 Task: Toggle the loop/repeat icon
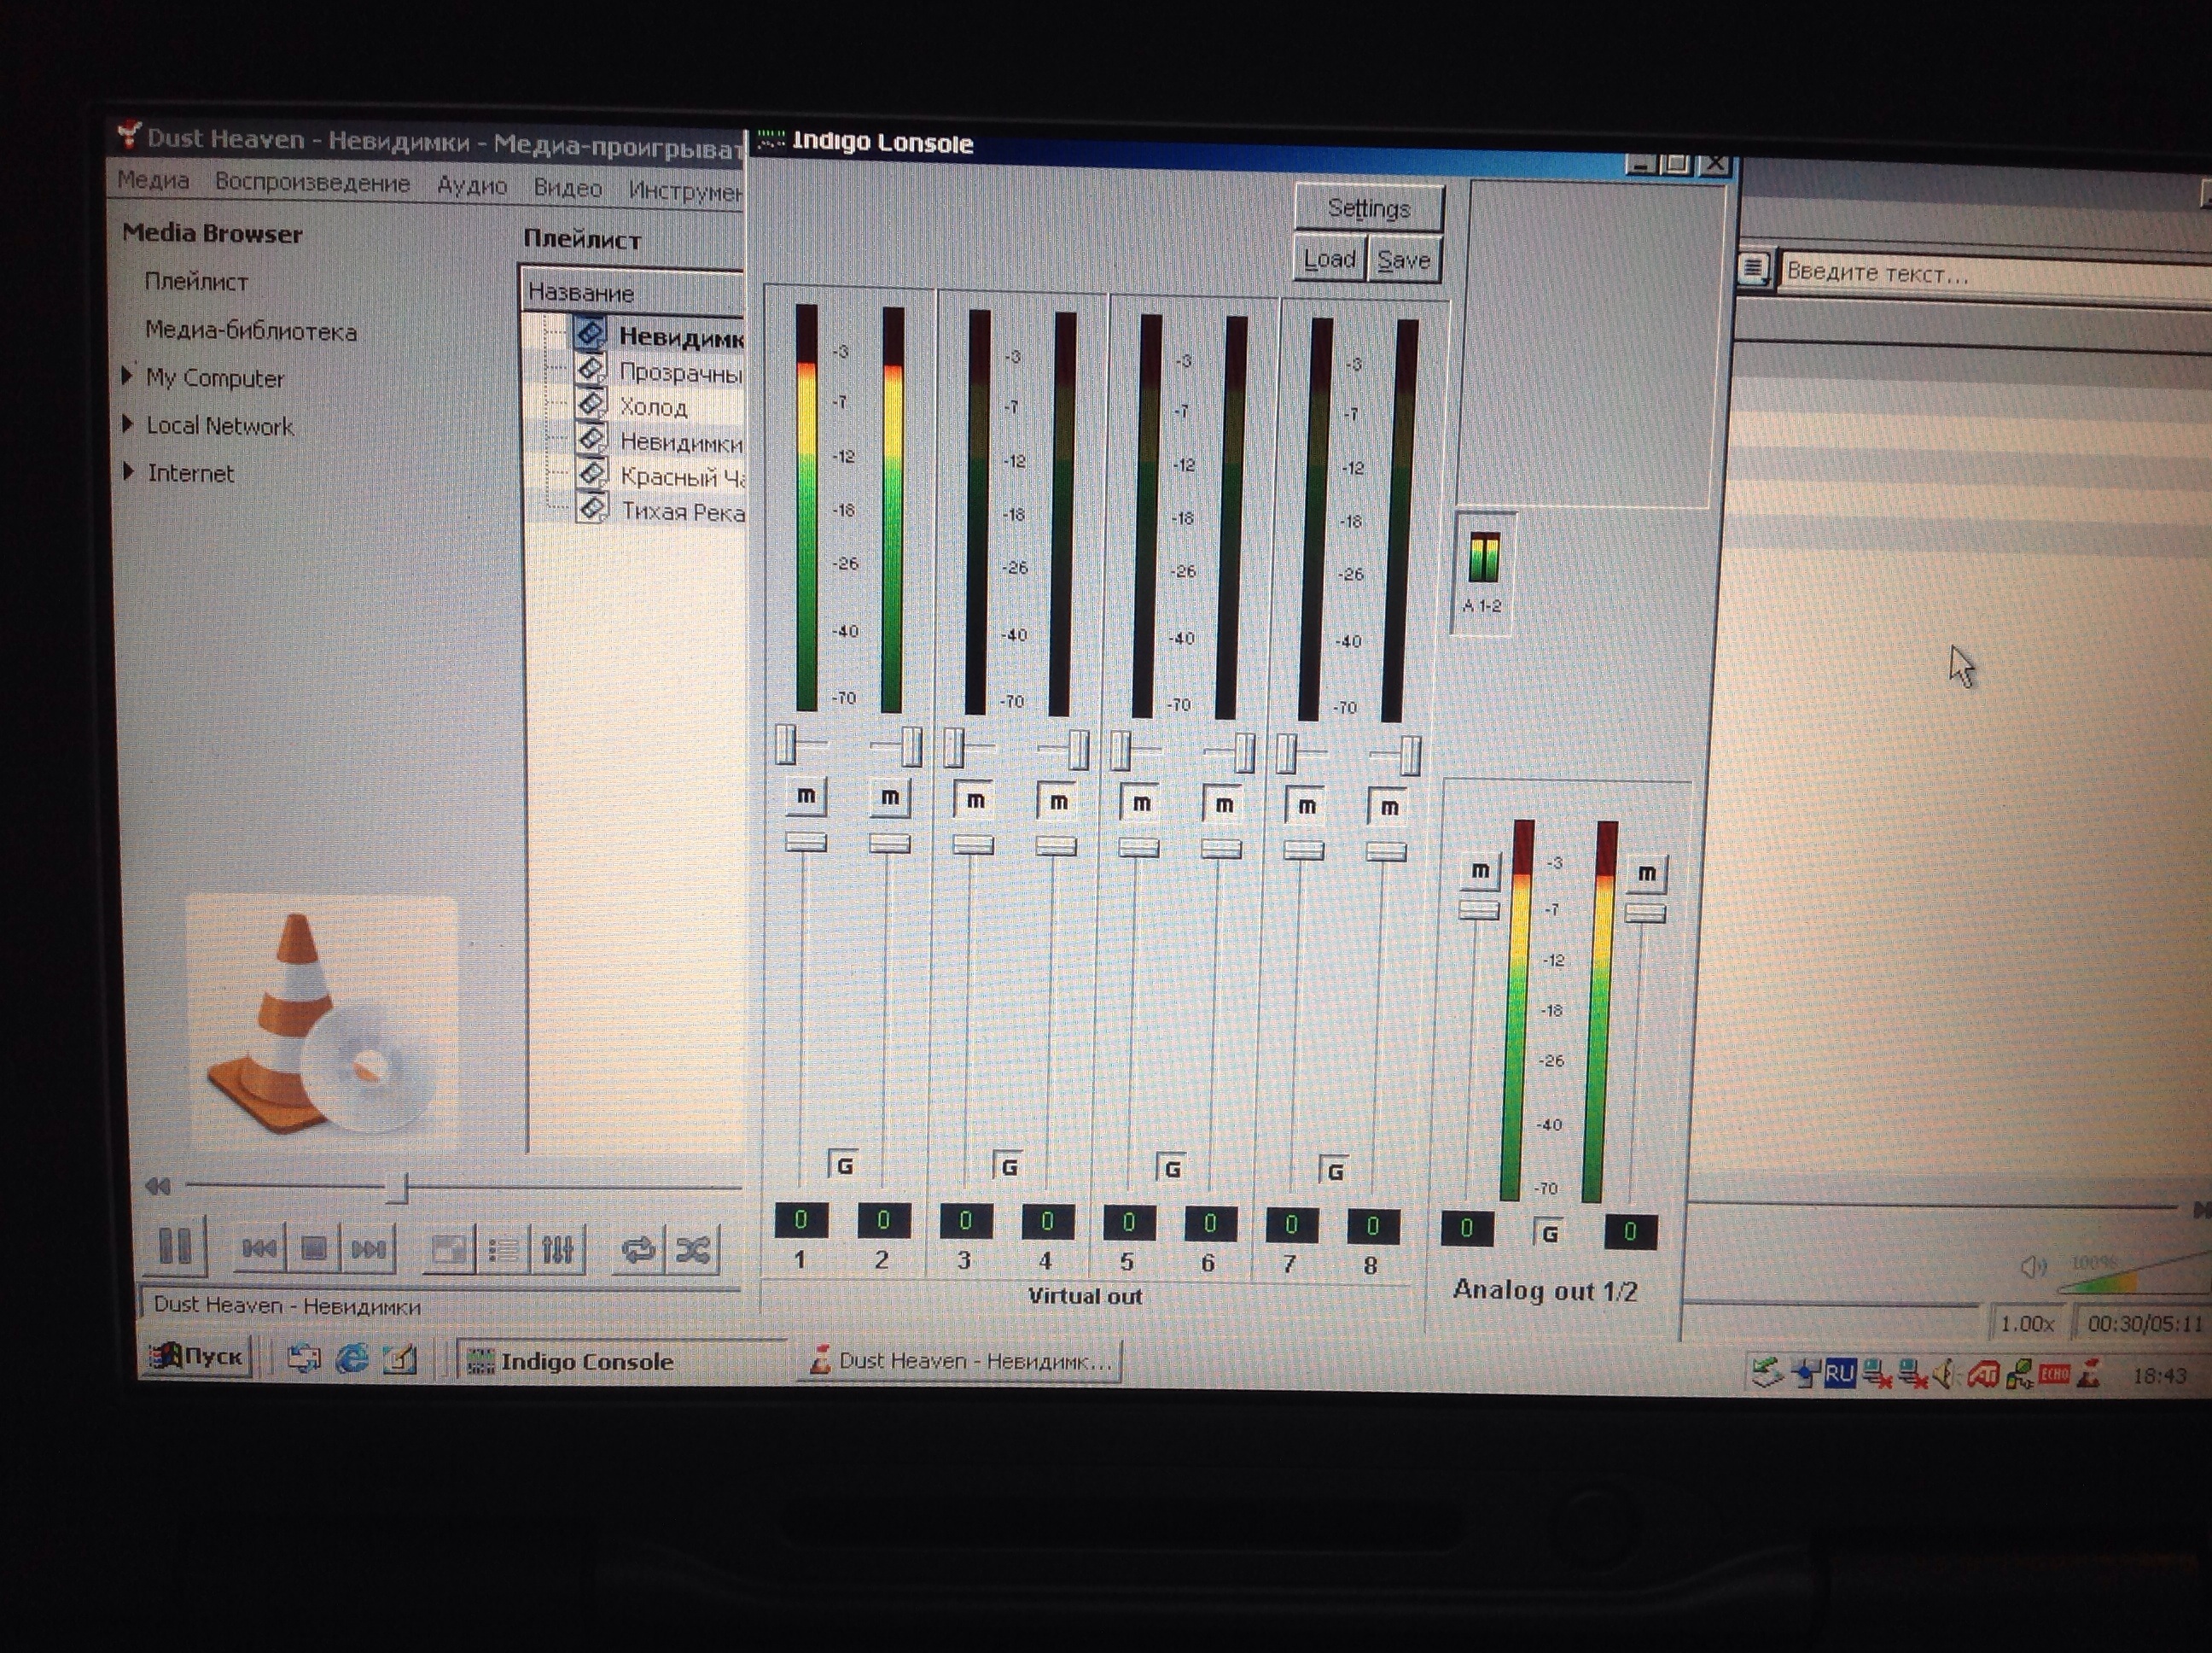coord(638,1249)
